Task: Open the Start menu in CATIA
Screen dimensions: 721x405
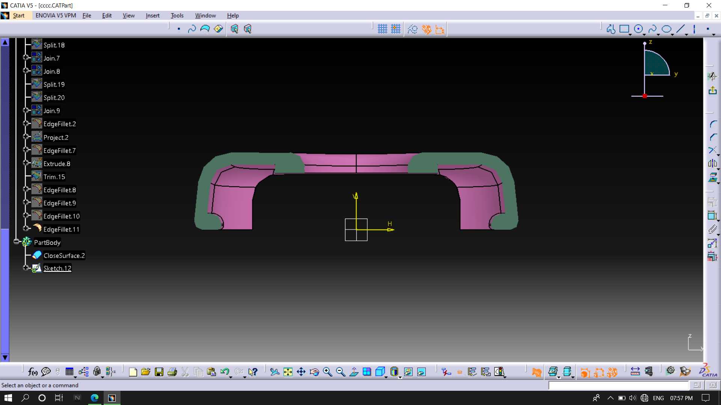Action: tap(18, 15)
